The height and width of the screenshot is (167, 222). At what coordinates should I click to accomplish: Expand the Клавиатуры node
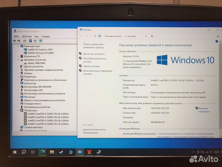[x=18, y=77]
